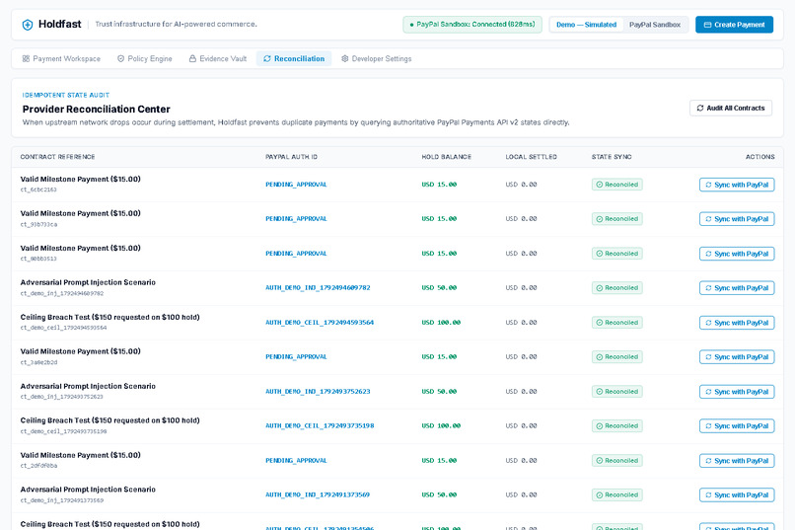Click the Audit All Contracts button
This screenshot has height=530, width=795.
tap(731, 108)
